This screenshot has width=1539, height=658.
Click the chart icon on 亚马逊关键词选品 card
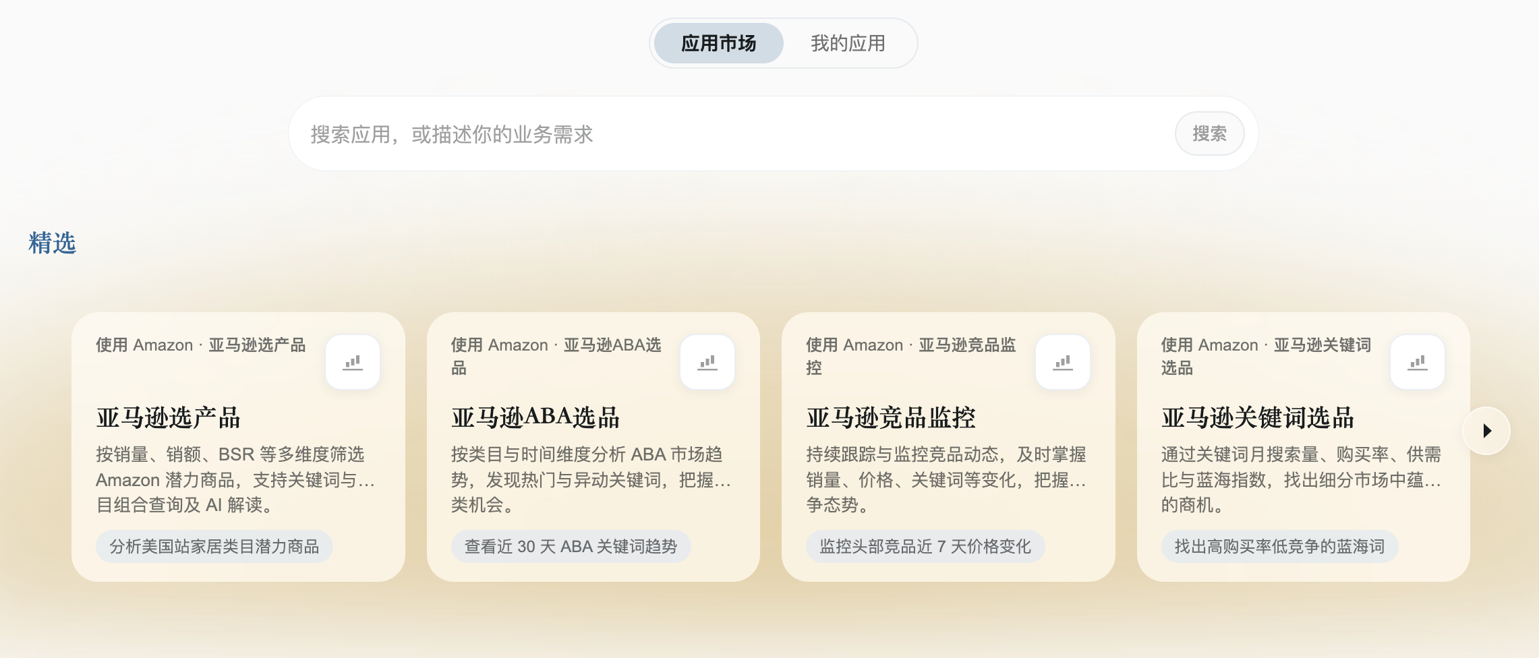click(1418, 363)
